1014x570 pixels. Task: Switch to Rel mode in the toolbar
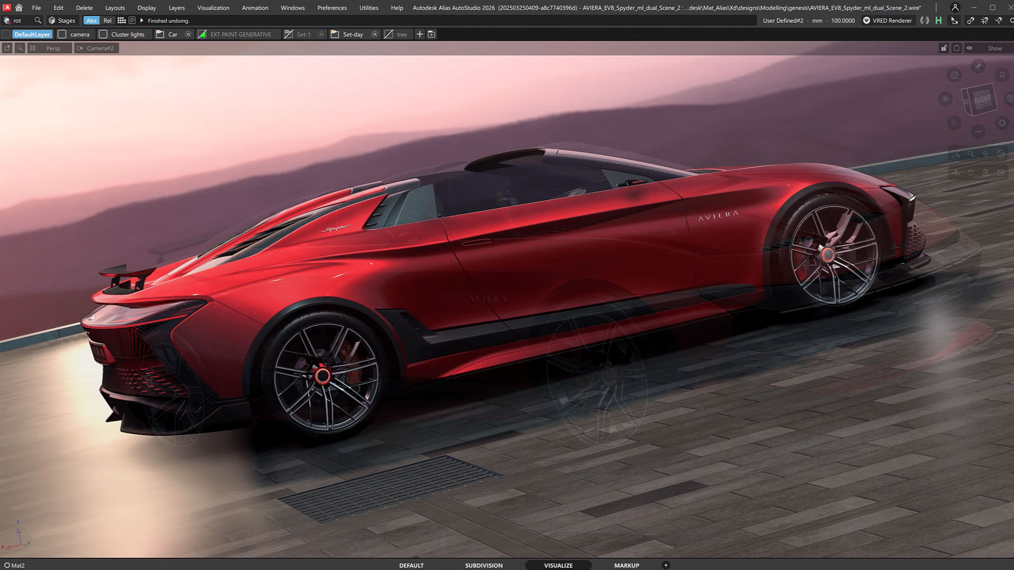[x=107, y=20]
